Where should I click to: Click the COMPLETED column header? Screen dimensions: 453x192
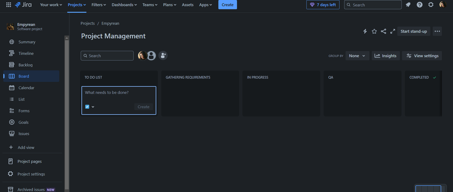coord(419,77)
